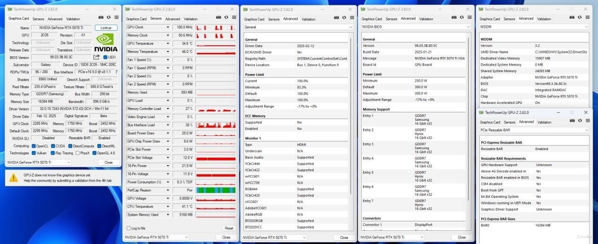Open the System Memory Used sensor dropdown arrow
The image size is (598, 244).
167,215
